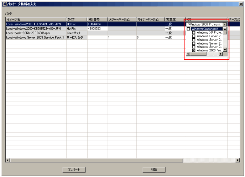Viewport: 245px width, 177px height.
Task: Open the OS combo box dropdown arrow
Action: (x=225, y=24)
